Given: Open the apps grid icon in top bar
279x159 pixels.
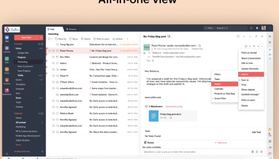Looking at the screenshot, I should tap(270, 28).
